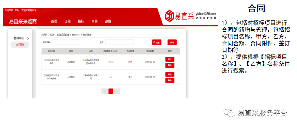297x126 pixels.
Task: Select page 1 in pagination
Action: click(x=111, y=92)
